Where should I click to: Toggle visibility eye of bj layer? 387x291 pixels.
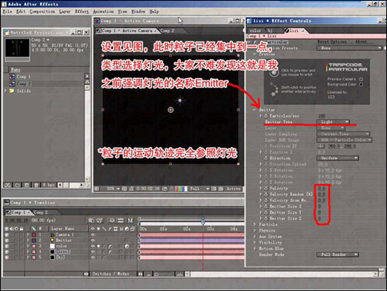7,258
